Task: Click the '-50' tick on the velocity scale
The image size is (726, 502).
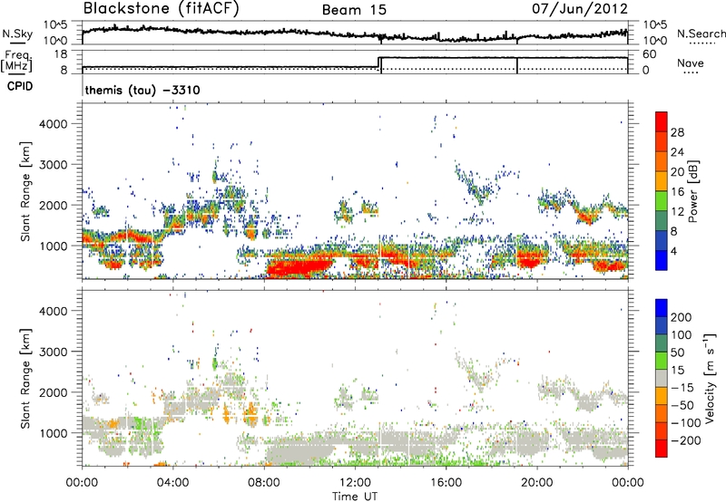Action: click(682, 405)
